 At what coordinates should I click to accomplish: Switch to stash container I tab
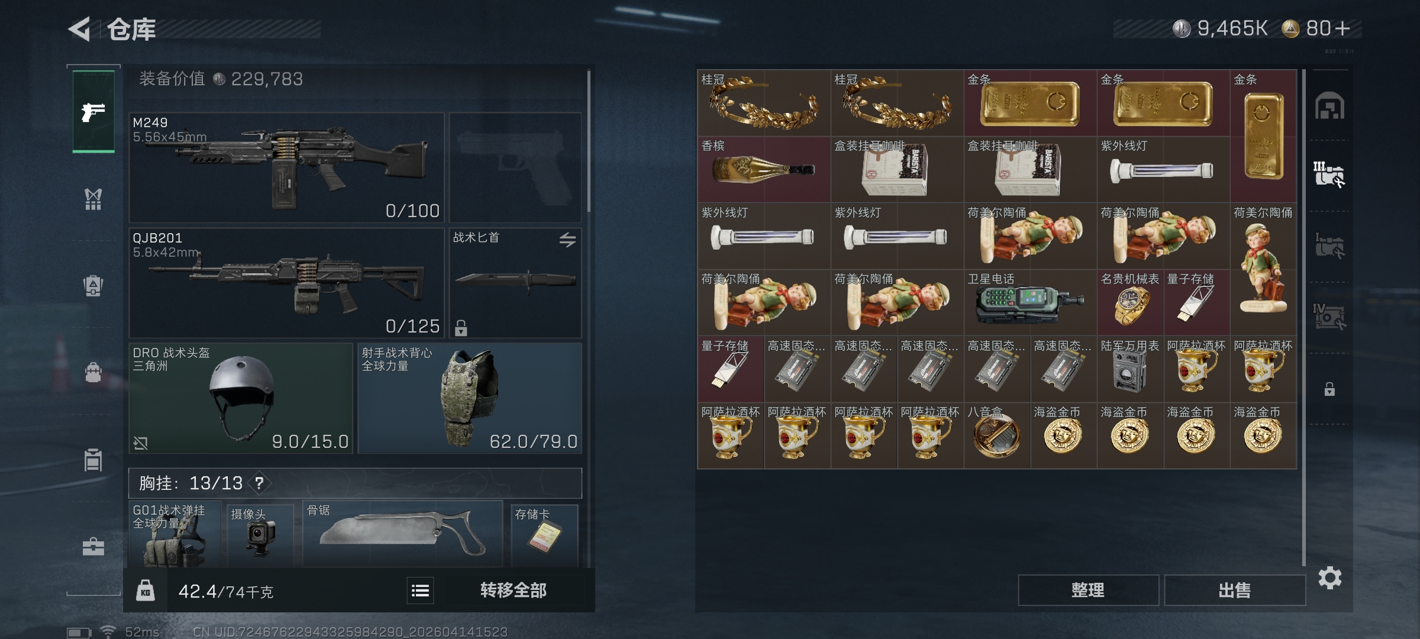(1329, 246)
